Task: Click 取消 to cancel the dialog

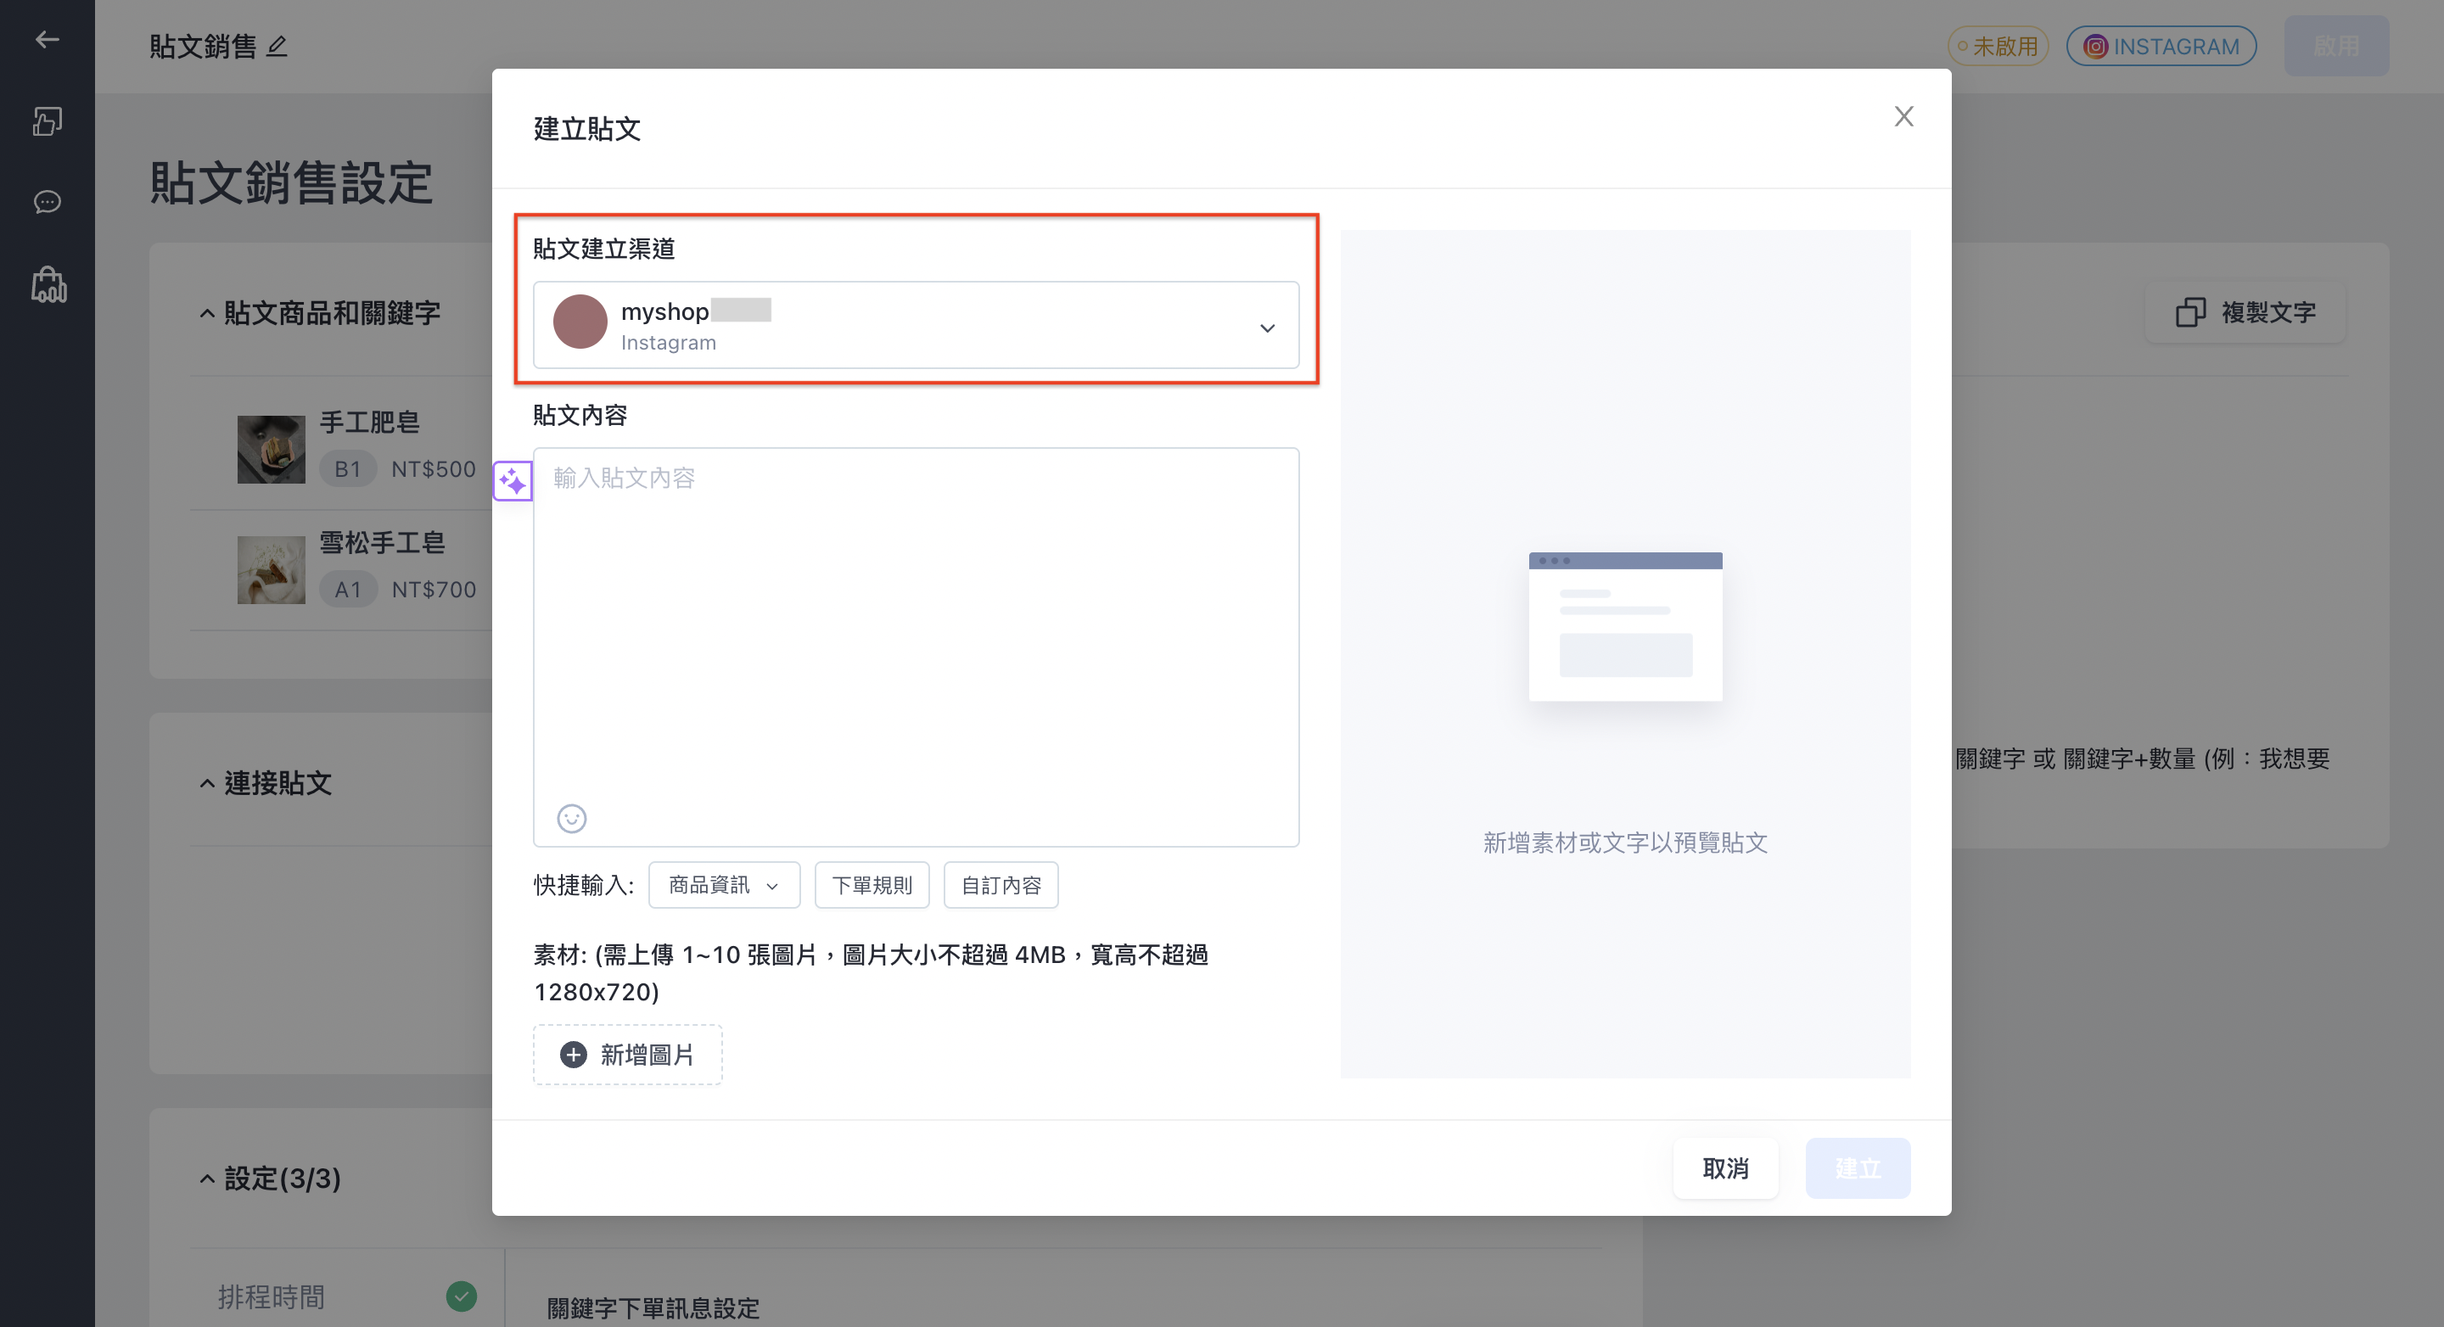Action: (1725, 1167)
